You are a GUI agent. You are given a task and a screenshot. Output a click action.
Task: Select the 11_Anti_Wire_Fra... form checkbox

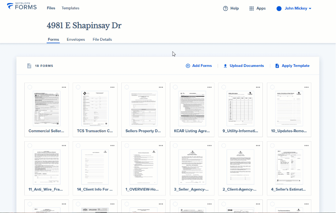click(30, 146)
